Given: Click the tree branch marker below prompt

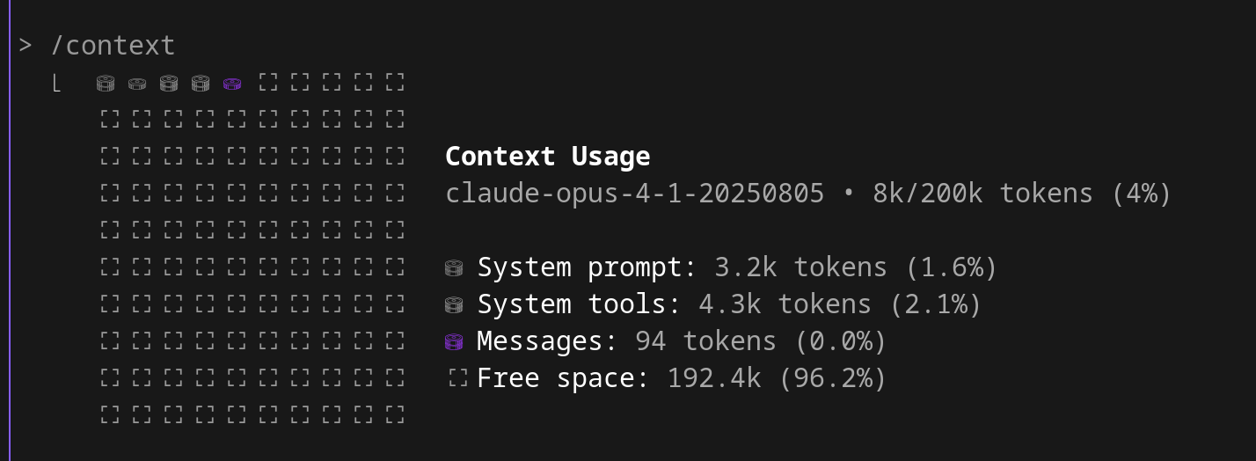Looking at the screenshot, I should 56,84.
